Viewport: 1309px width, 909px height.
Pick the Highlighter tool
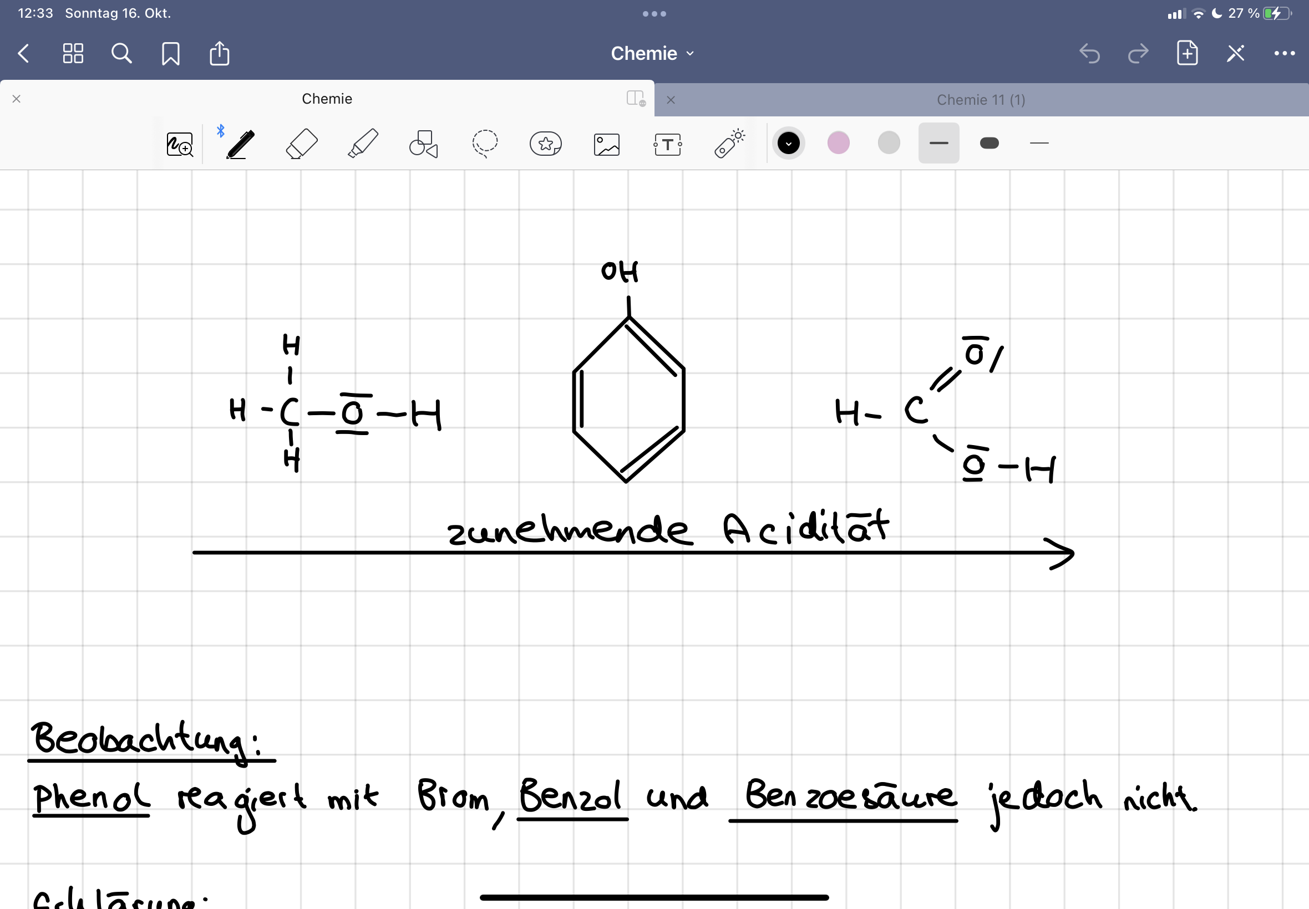tap(362, 144)
